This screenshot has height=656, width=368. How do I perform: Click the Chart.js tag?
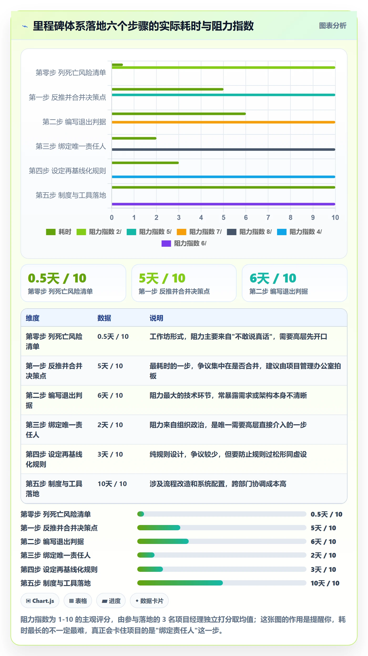(40, 601)
